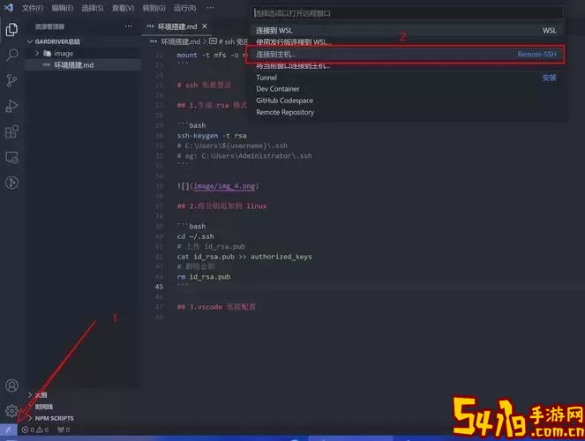The height and width of the screenshot is (441, 585).
Task: Show overflow menu bar items ellipsis
Action: pyautogui.click(x=210, y=8)
